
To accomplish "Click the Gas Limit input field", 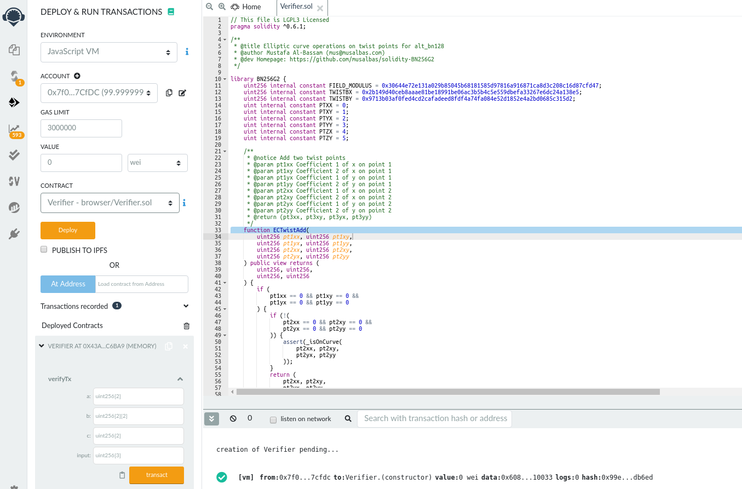I will 81,128.
